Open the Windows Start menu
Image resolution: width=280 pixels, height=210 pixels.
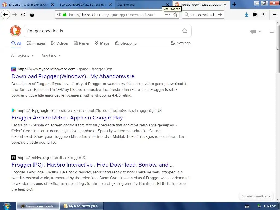[7, 206]
